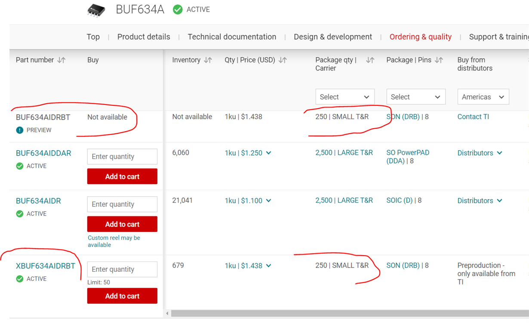Viewport: 529px width, 323px height.
Task: Click Preproduction - only available from TI text
Action: click(486, 274)
